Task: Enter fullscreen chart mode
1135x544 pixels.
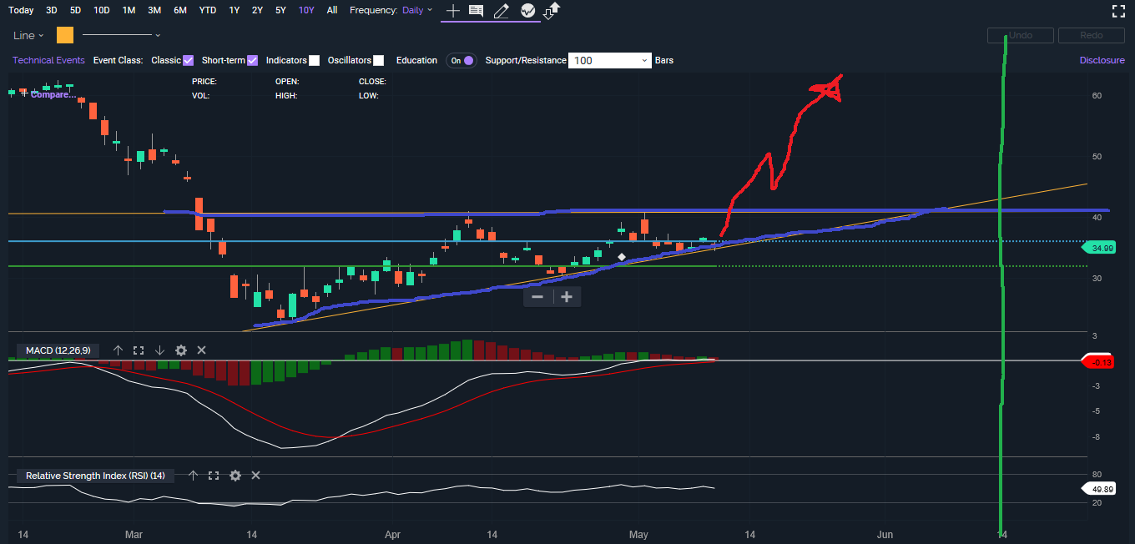Action: coord(1119,11)
